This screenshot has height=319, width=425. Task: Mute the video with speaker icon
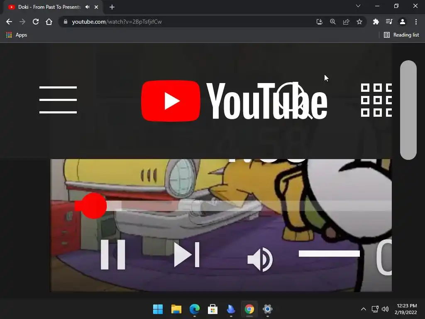coord(260,259)
